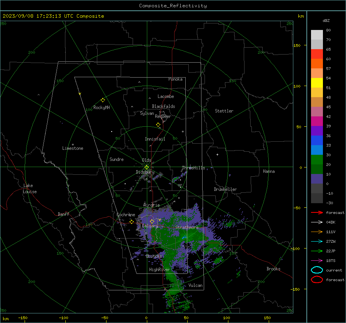Click the yellow diamond marker above Calgary
Viewport: 346px width, 323px height.
pos(152,221)
